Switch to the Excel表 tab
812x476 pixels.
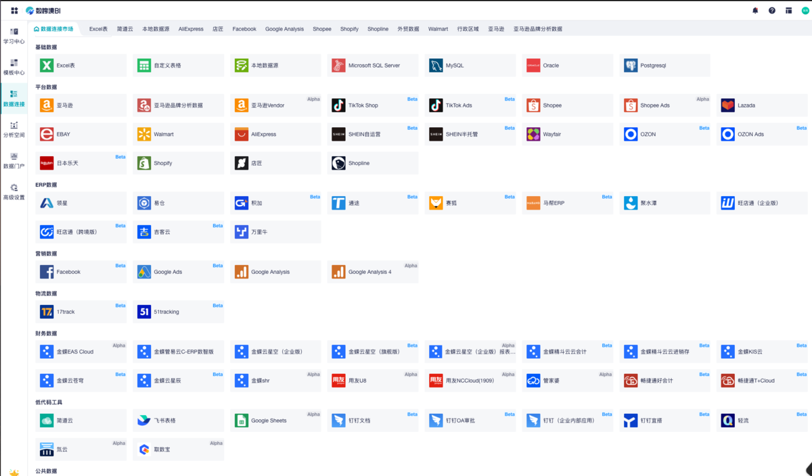(x=98, y=29)
